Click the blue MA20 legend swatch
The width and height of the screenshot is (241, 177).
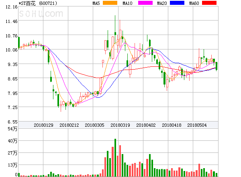tap(177, 3)
